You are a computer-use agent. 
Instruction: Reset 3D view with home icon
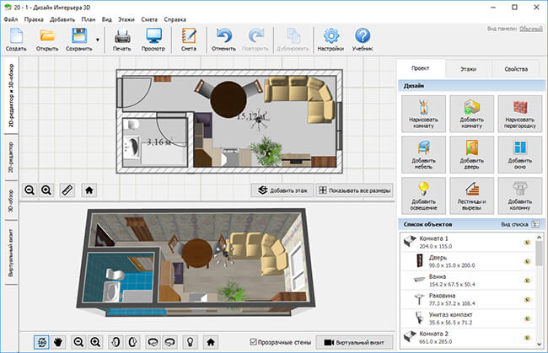click(x=211, y=342)
